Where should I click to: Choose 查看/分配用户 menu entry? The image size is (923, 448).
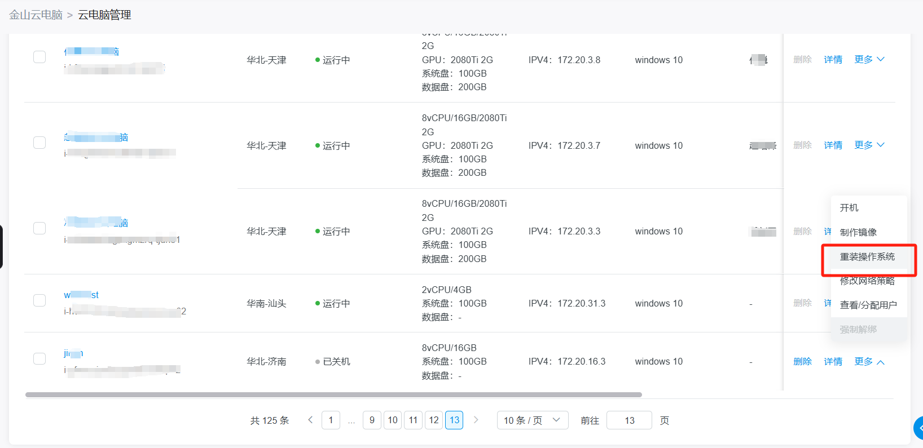(x=868, y=305)
